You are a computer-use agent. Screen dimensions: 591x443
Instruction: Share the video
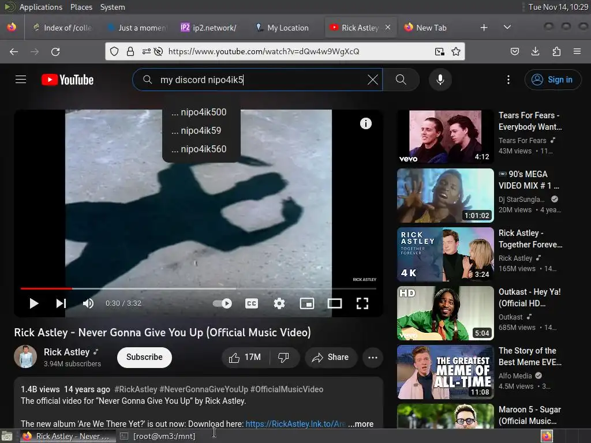point(331,357)
